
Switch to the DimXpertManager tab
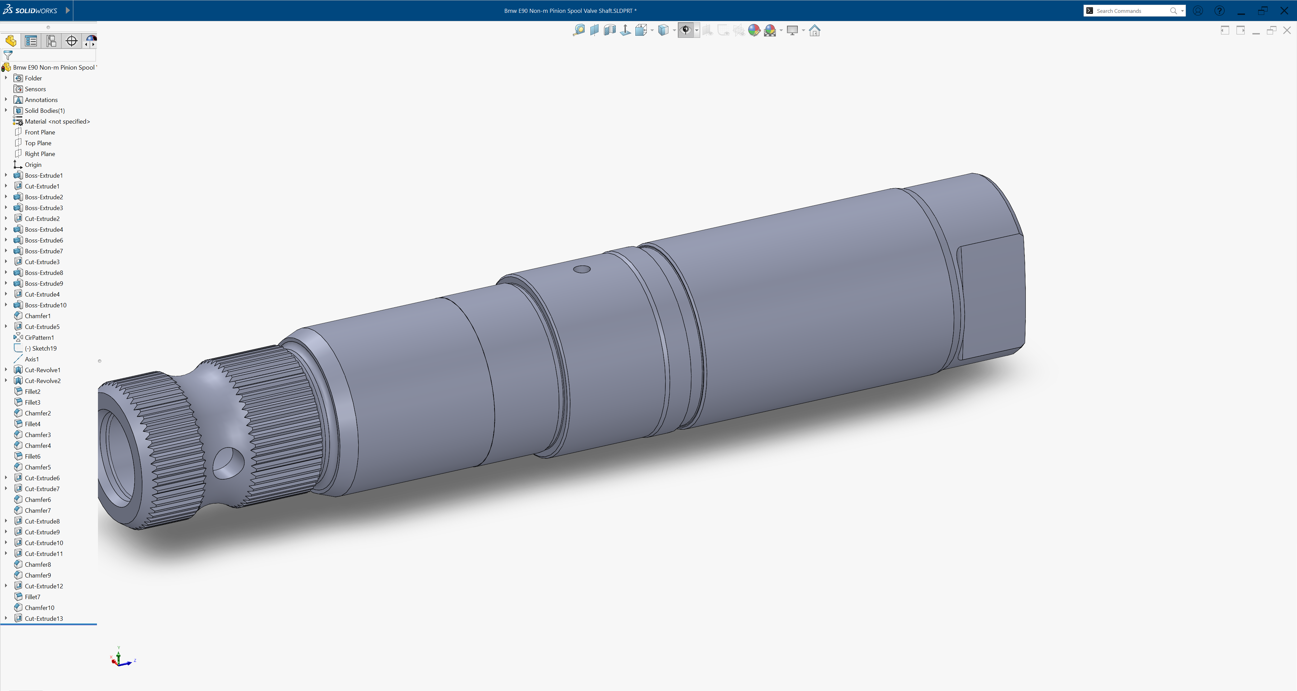(x=72, y=41)
